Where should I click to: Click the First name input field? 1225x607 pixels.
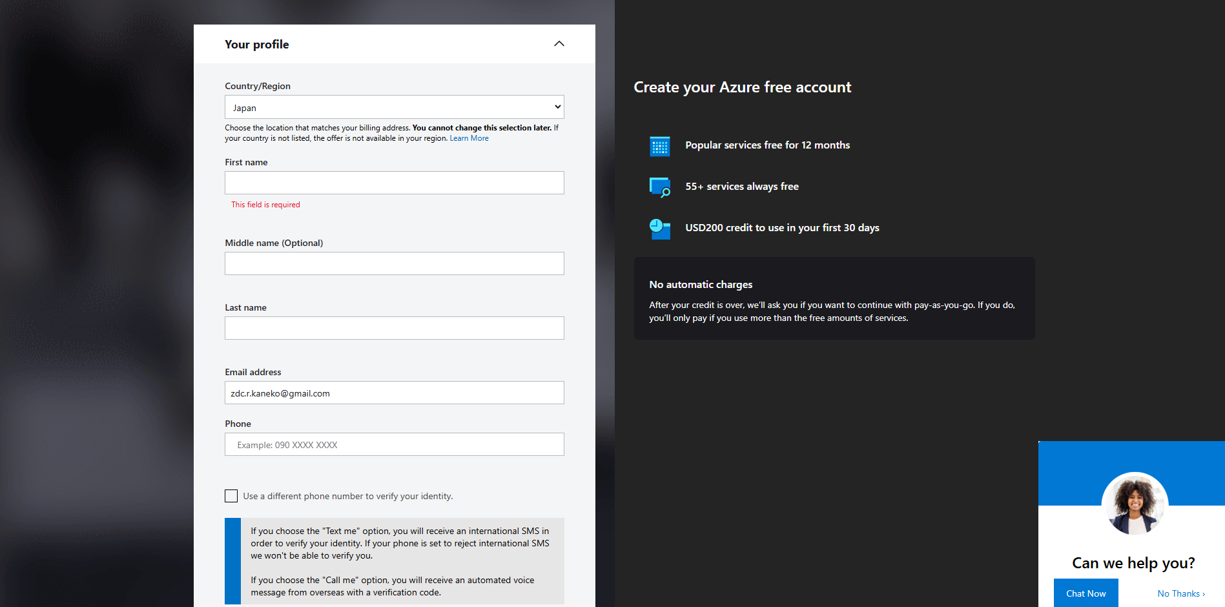pyautogui.click(x=394, y=183)
